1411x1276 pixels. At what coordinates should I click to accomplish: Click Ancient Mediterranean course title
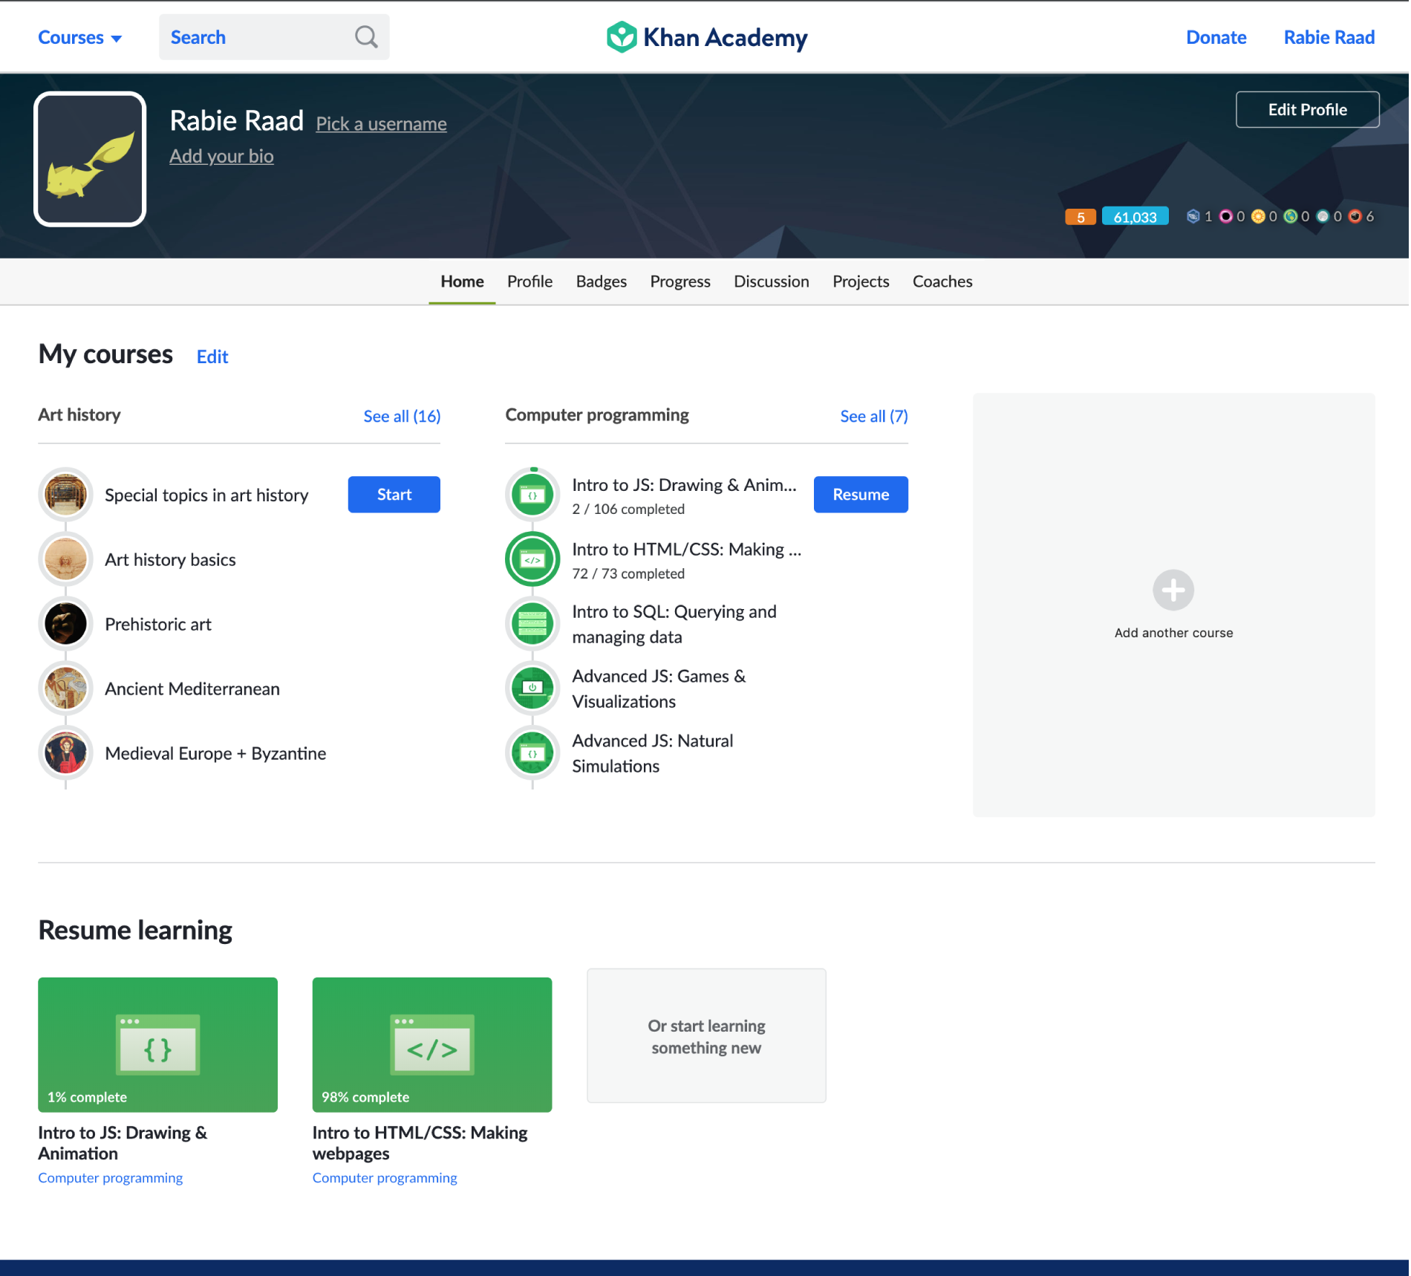pyautogui.click(x=192, y=689)
